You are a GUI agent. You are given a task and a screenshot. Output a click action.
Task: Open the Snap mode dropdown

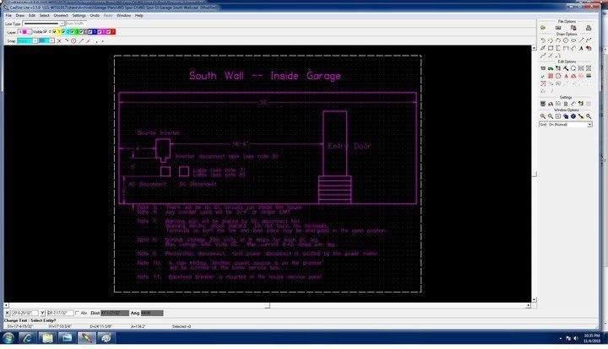tap(35, 40)
